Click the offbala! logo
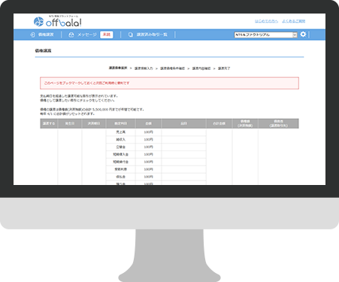 pyautogui.click(x=58, y=22)
